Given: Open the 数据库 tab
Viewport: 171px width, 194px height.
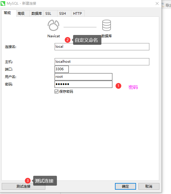Looking at the screenshot, I should click(37, 14).
